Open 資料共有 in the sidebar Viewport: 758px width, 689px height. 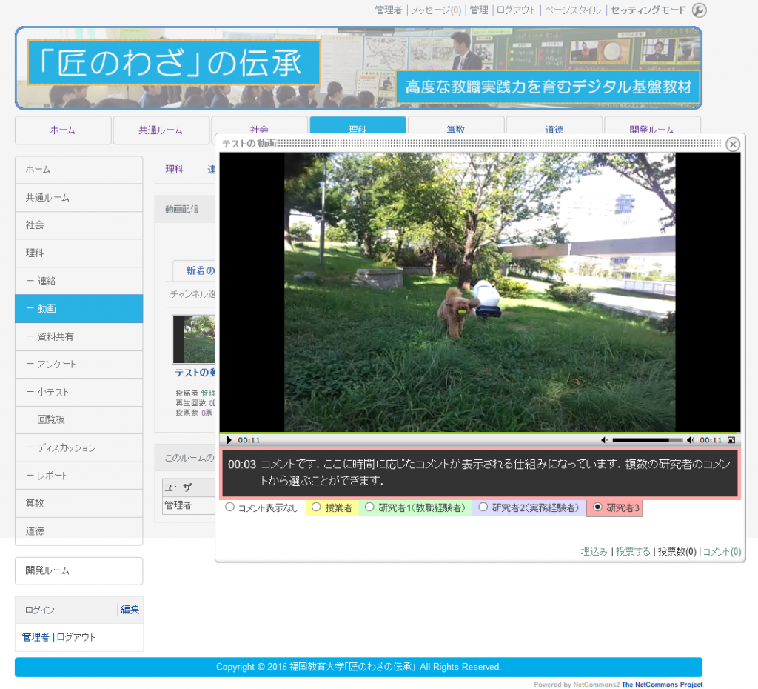56,336
